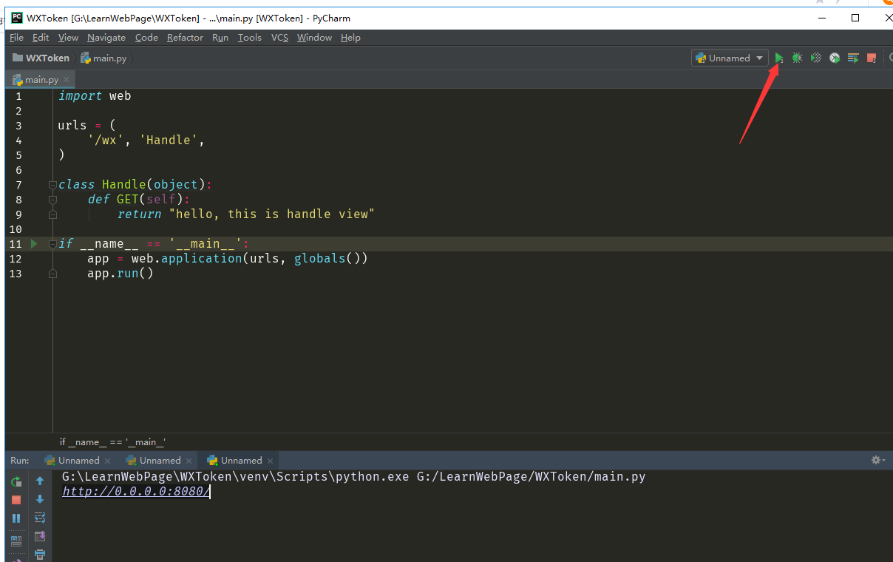Toggle soft-wrap in the Run console
The width and height of the screenshot is (893, 562).
pyautogui.click(x=40, y=518)
